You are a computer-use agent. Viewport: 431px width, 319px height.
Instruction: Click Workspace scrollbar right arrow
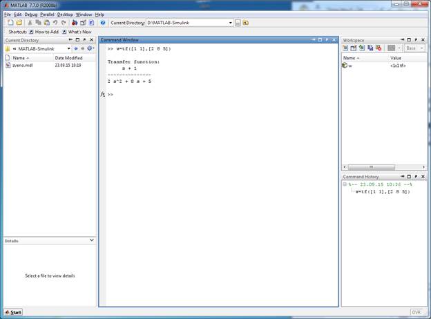click(423, 167)
